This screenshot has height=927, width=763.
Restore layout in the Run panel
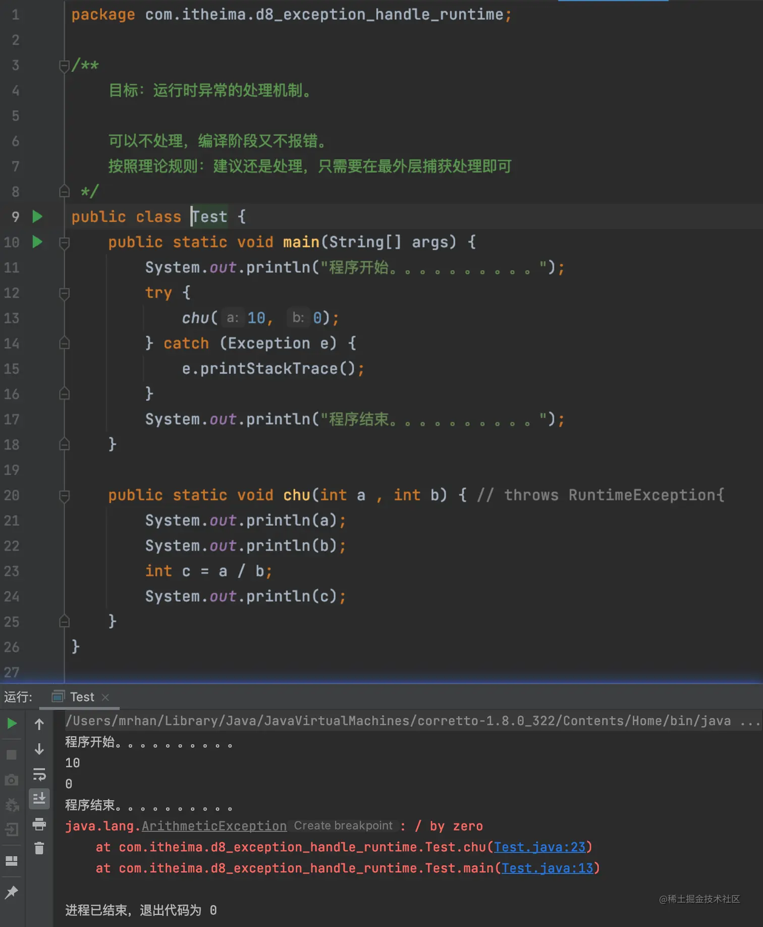tap(12, 860)
